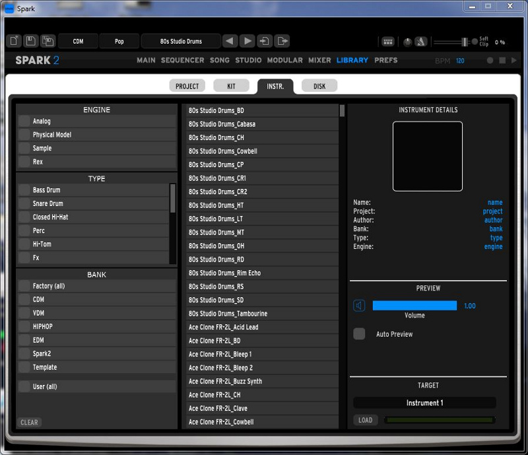Click the New project icon

14,41
